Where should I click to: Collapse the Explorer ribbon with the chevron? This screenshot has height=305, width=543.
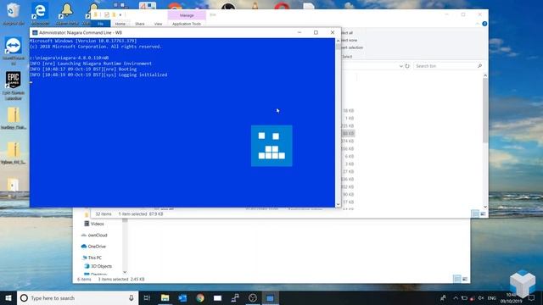click(478, 24)
